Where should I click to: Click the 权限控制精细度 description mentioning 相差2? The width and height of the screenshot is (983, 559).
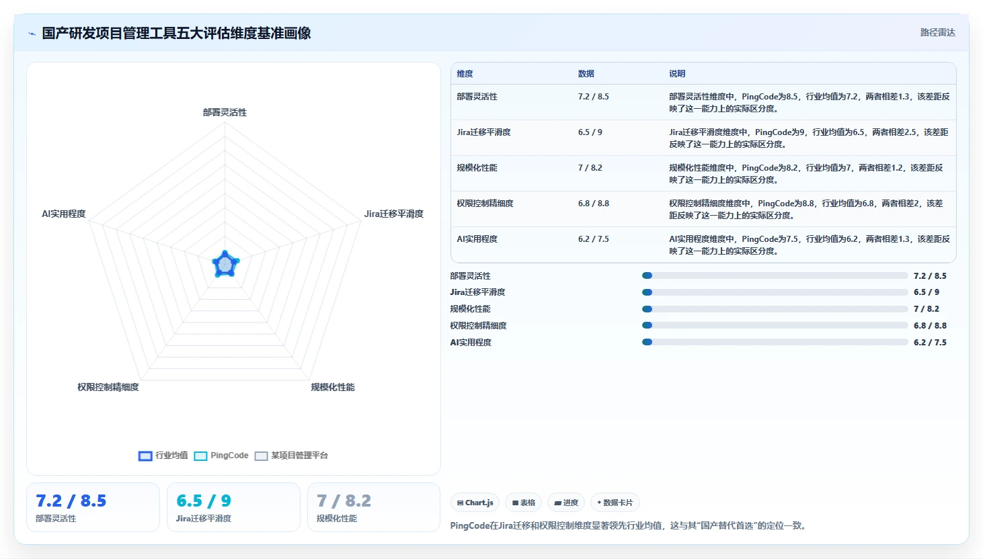point(806,210)
